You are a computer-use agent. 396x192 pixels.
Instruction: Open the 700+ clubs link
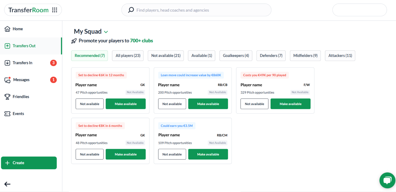click(141, 40)
